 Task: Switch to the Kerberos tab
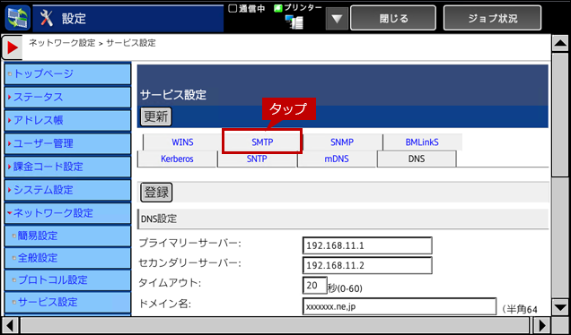point(177,159)
